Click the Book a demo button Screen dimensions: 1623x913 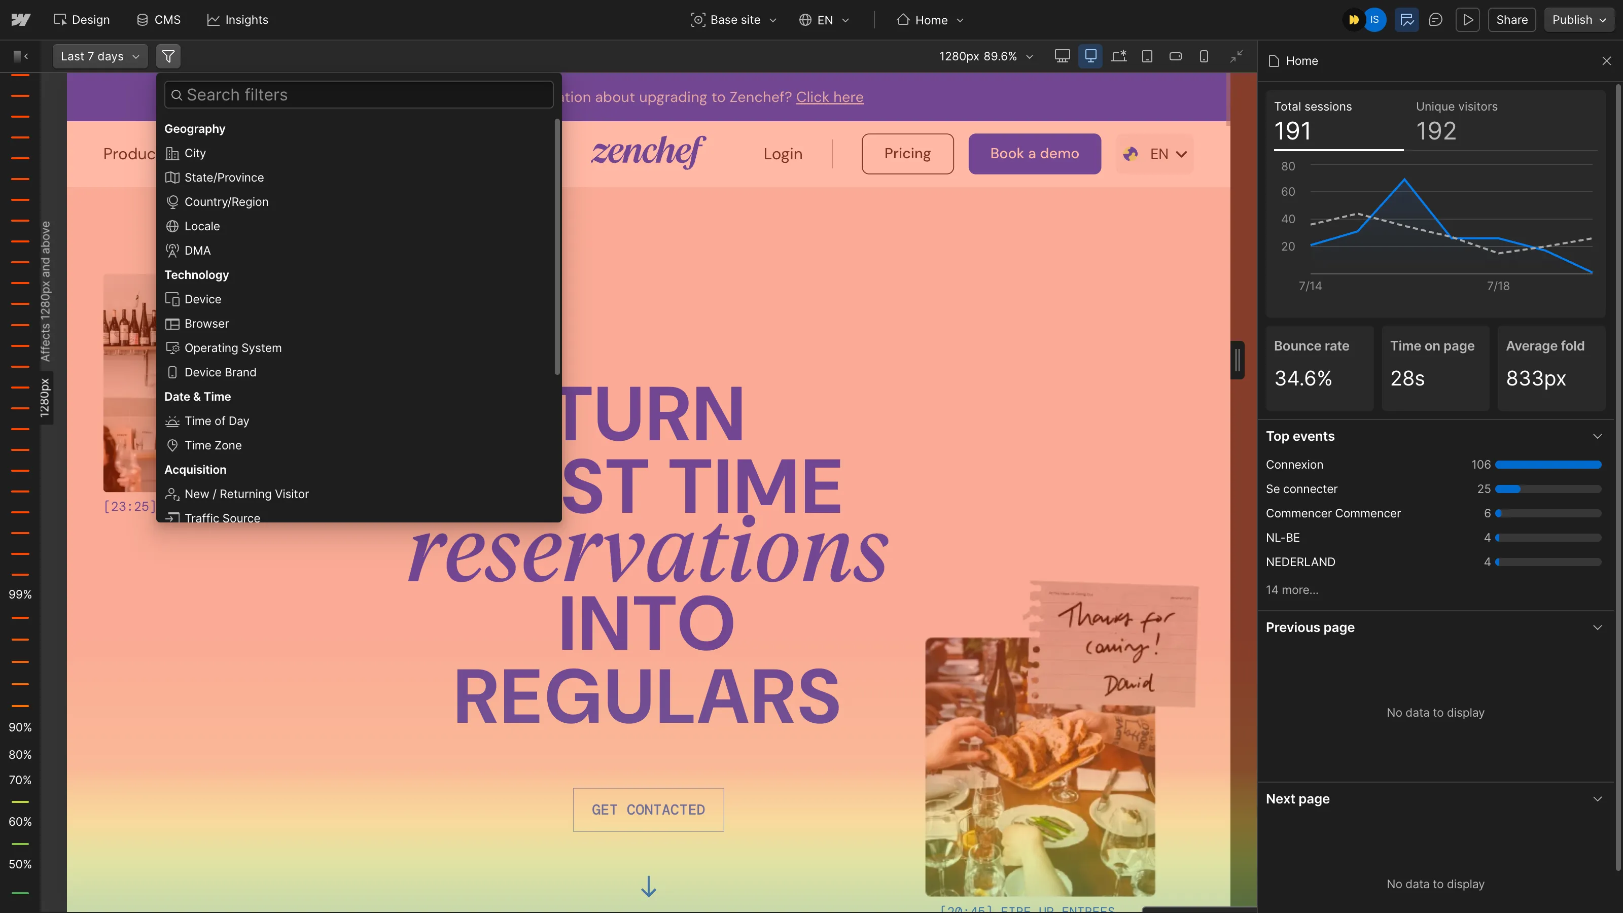pyautogui.click(x=1035, y=153)
